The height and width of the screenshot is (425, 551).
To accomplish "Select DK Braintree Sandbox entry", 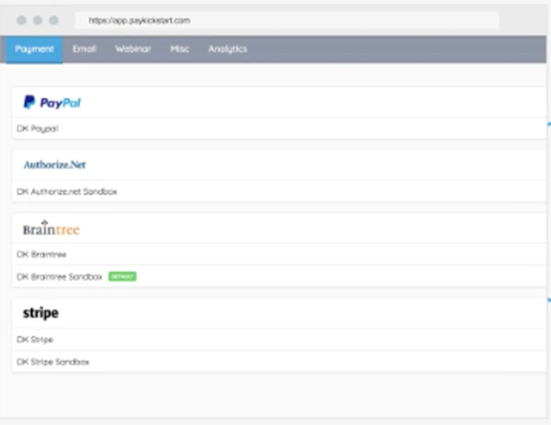I will coord(279,277).
